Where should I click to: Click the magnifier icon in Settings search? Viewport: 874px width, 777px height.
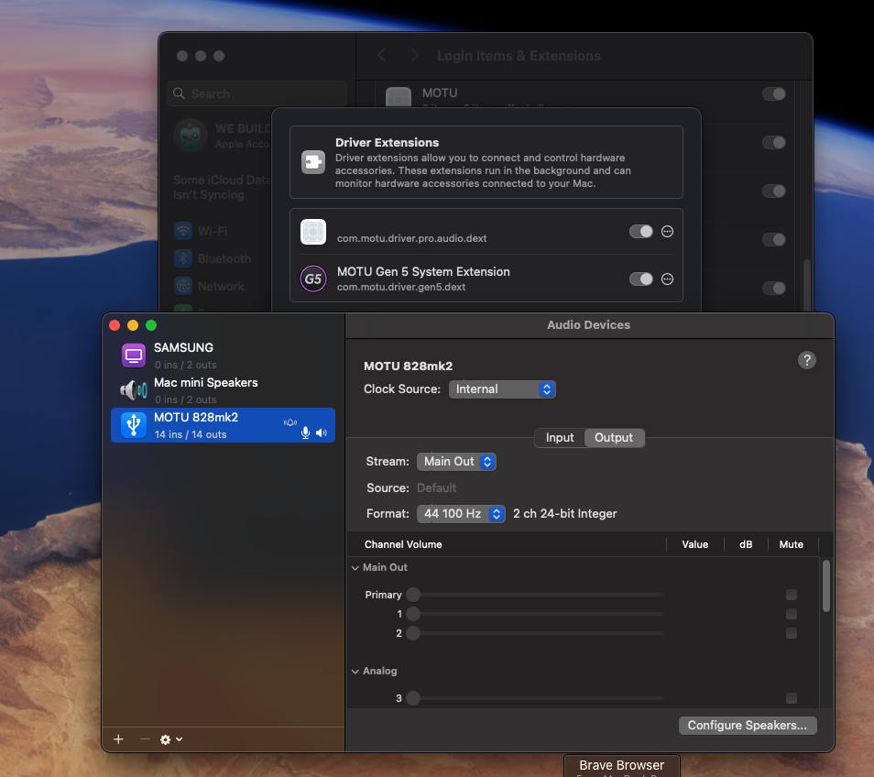[179, 93]
